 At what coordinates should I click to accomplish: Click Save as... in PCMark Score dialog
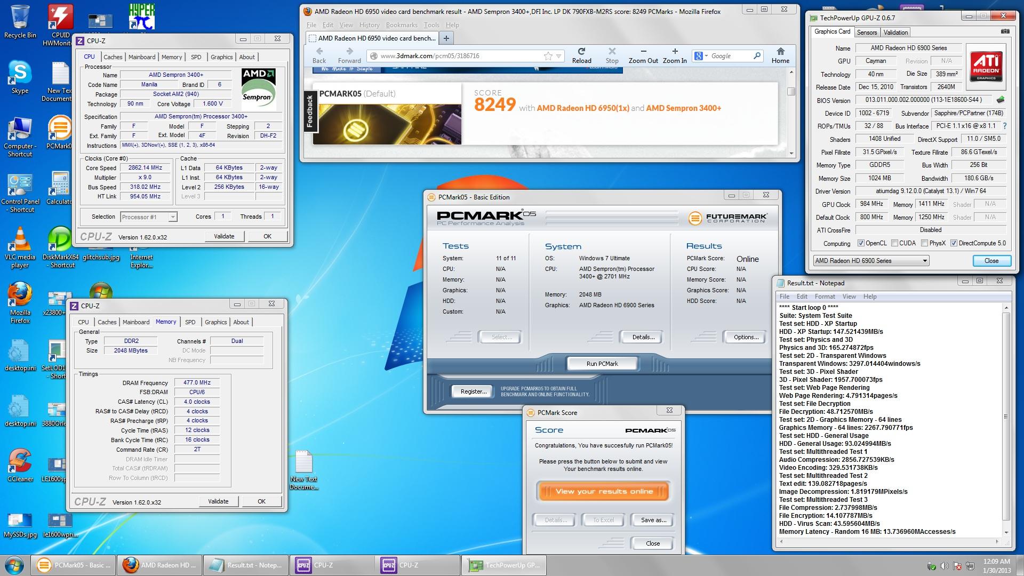tap(653, 520)
